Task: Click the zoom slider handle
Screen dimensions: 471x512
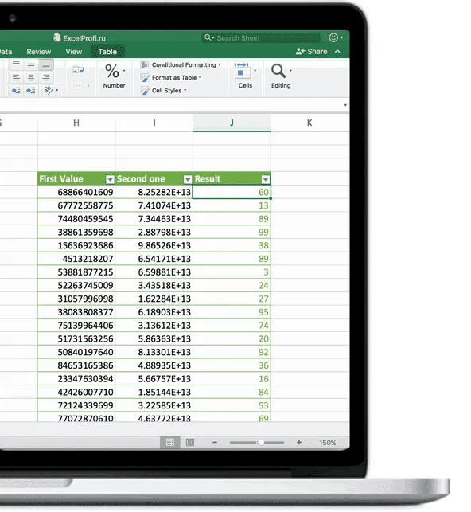Action: coord(261,443)
